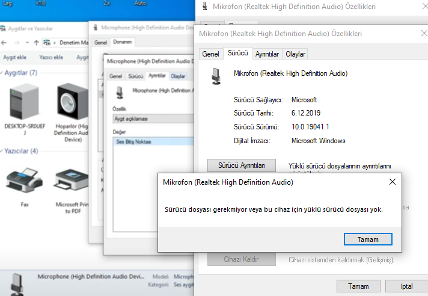The image size is (428, 296).
Task: Open the Aygıt açıklaması property dropdown
Action: [153, 119]
